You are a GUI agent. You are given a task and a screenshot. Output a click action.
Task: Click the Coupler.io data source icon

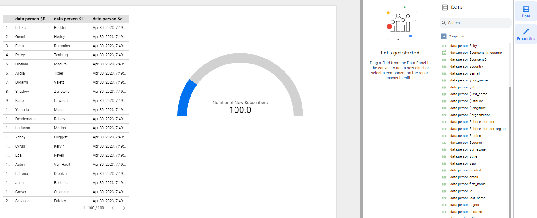(444, 36)
